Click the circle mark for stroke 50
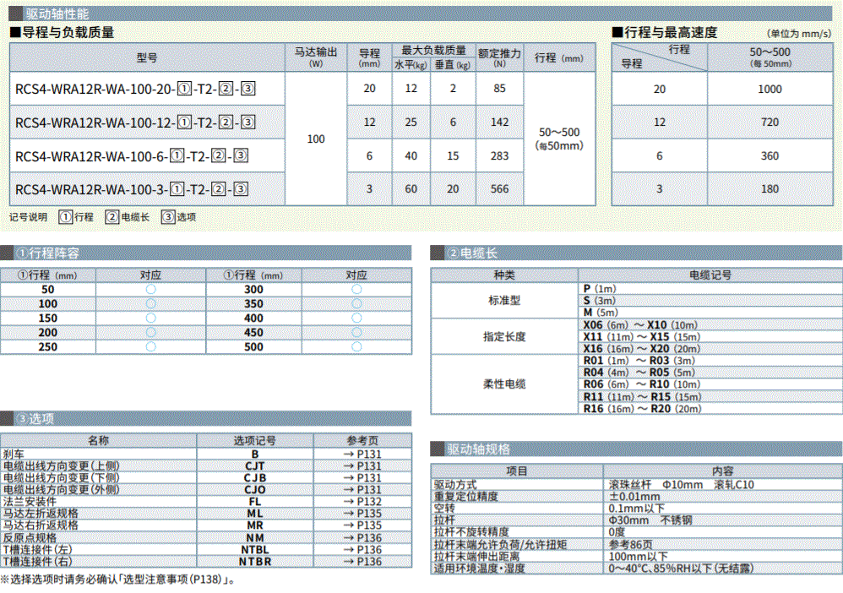Image resolution: width=843 pixels, height=593 pixels. [x=150, y=289]
